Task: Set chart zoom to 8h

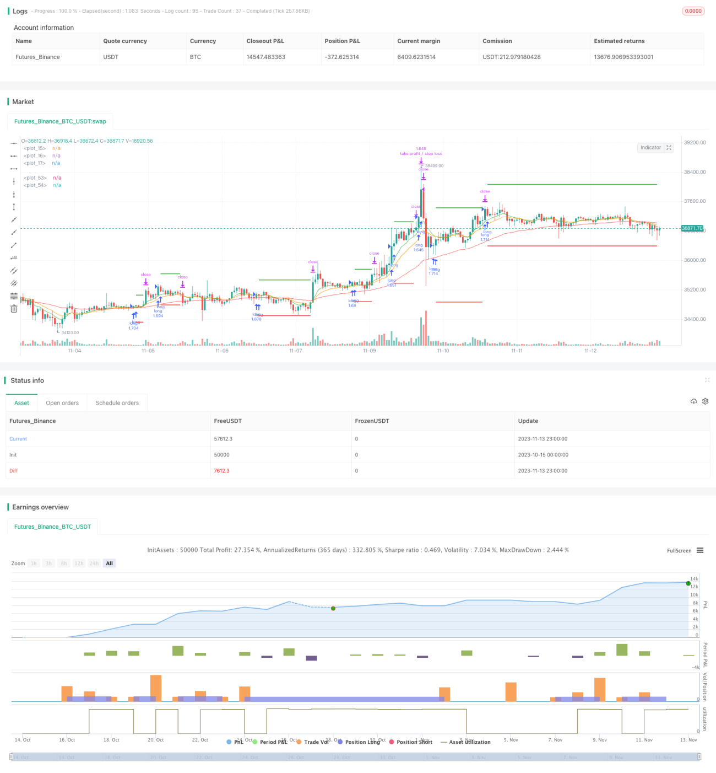Action: [64, 563]
